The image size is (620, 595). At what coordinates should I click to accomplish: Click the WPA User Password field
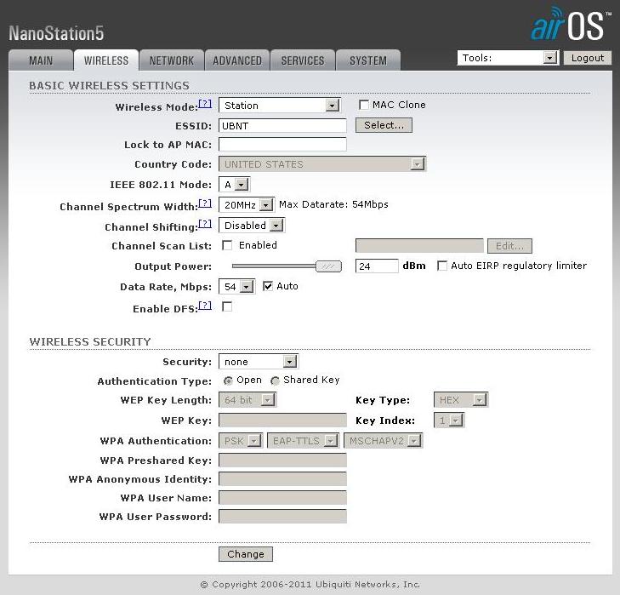[x=282, y=516]
